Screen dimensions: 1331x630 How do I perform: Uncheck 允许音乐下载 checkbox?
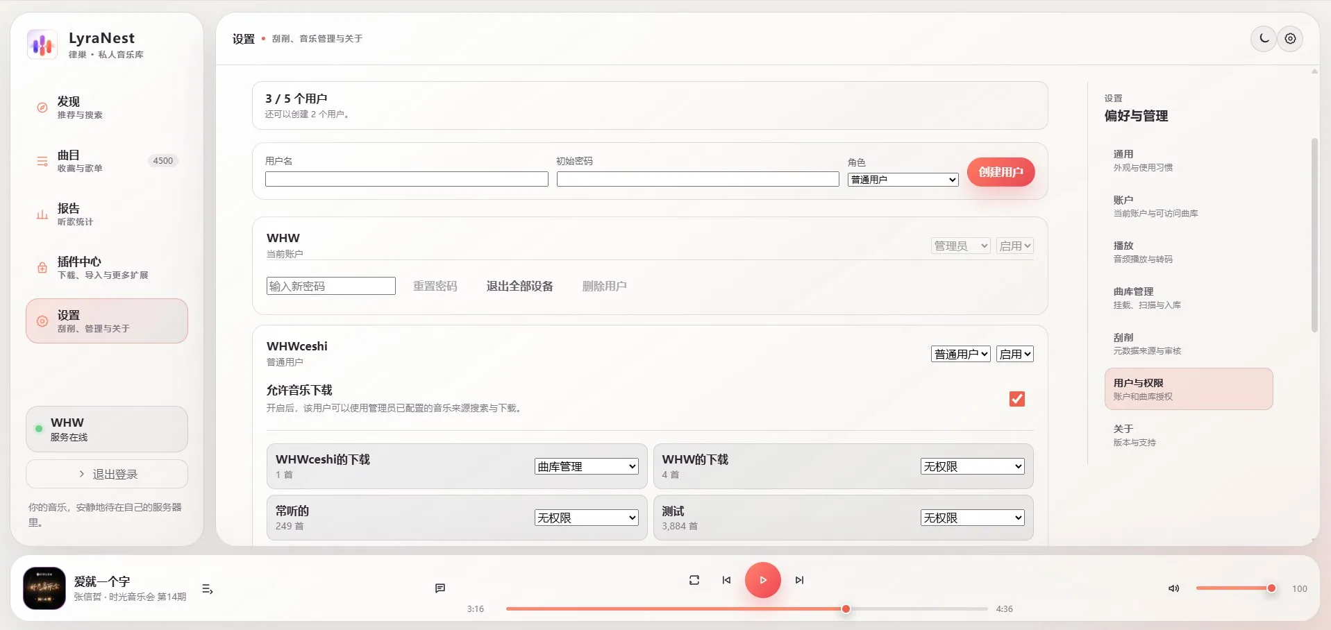tap(1017, 399)
